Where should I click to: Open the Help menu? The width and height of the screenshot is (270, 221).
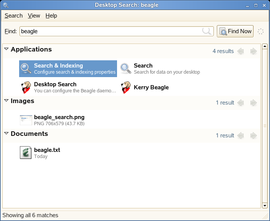[51, 16]
